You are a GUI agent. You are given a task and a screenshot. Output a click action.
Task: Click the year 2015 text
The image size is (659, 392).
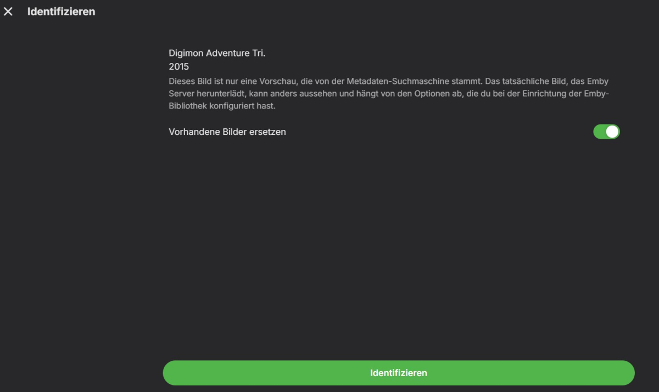click(179, 66)
